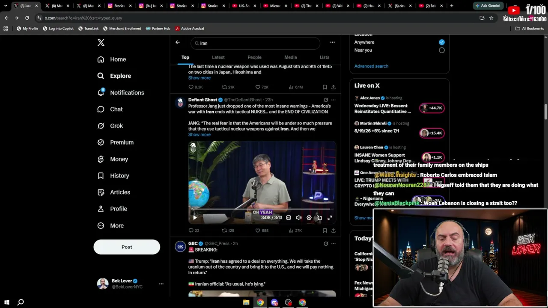Switch to the Latest results tab
548x308 pixels.
click(218, 57)
